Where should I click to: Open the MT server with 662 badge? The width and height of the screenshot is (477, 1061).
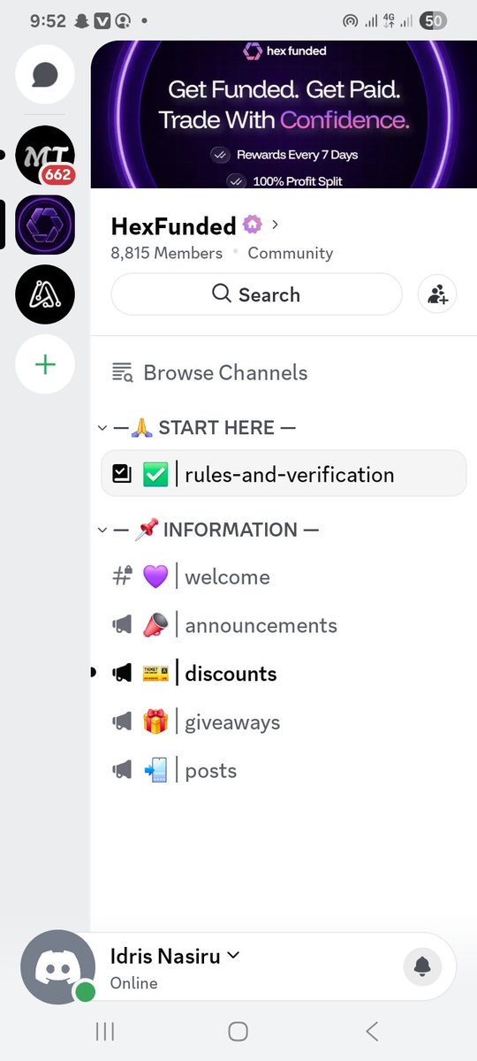pyautogui.click(x=45, y=156)
